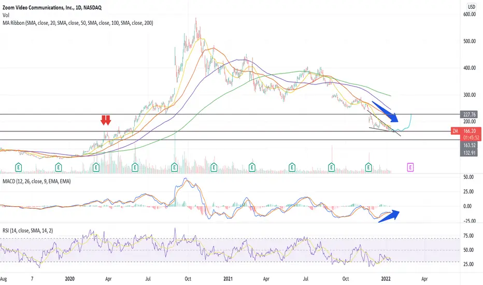
Task: Click the Zoom Video Communications symbol title
Action: coord(52,7)
